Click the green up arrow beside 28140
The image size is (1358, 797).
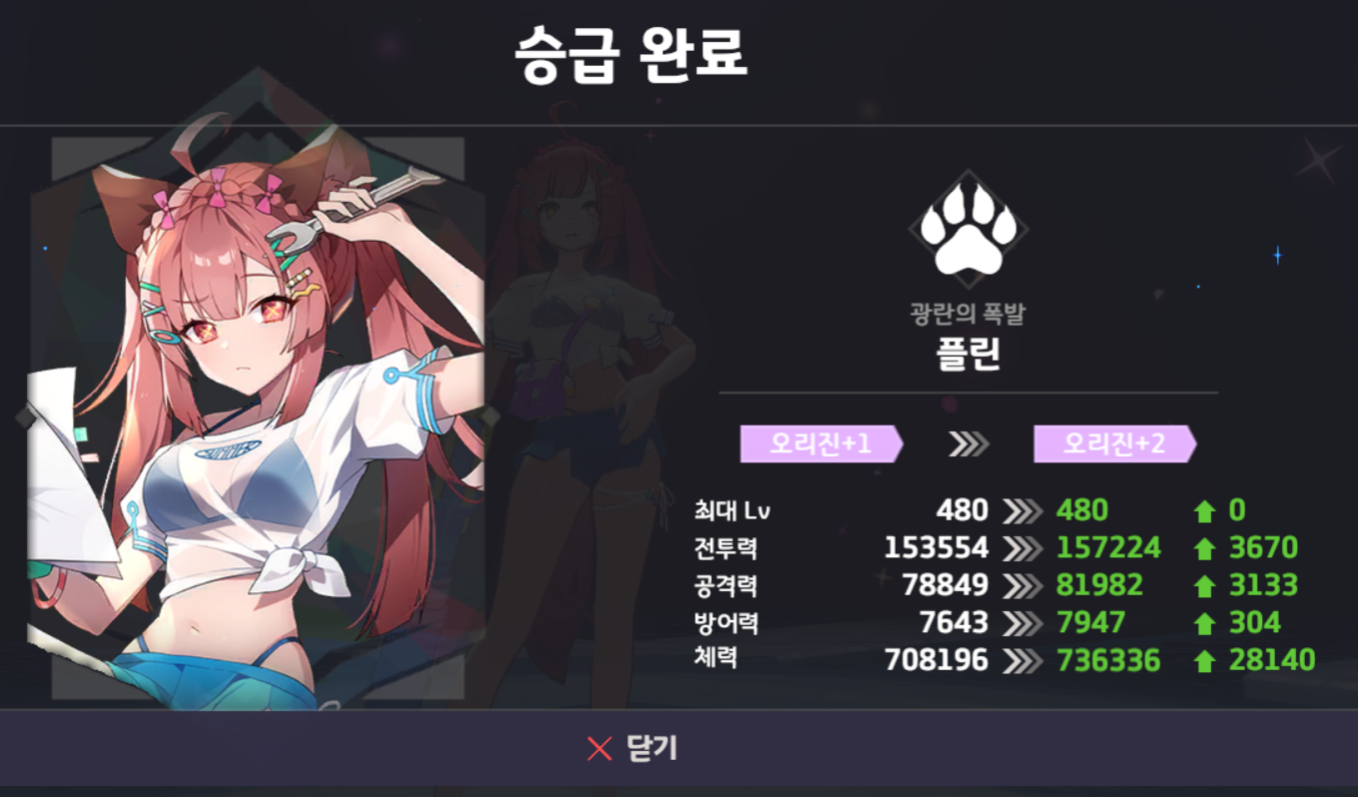click(x=1204, y=661)
